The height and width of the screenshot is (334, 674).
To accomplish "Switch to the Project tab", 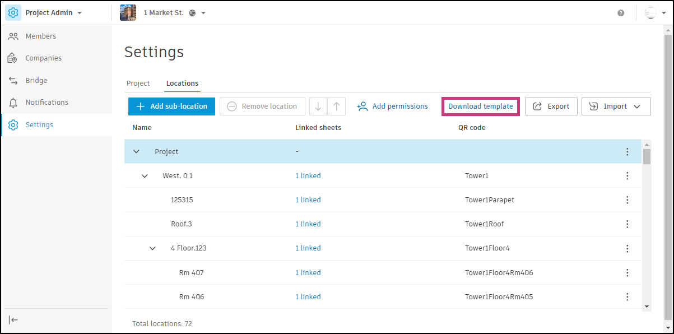I will (138, 83).
